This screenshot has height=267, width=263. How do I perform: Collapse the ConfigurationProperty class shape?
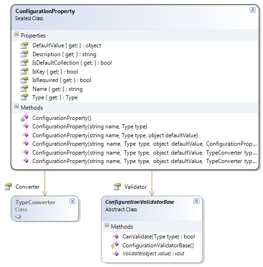click(x=253, y=10)
